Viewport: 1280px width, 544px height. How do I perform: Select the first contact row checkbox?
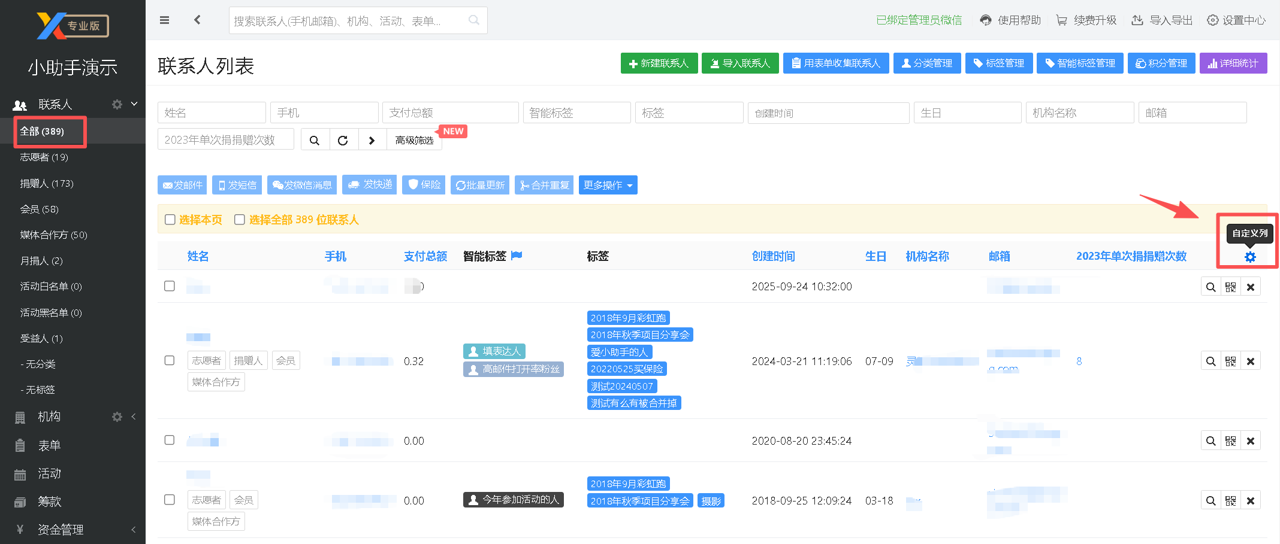tap(170, 286)
